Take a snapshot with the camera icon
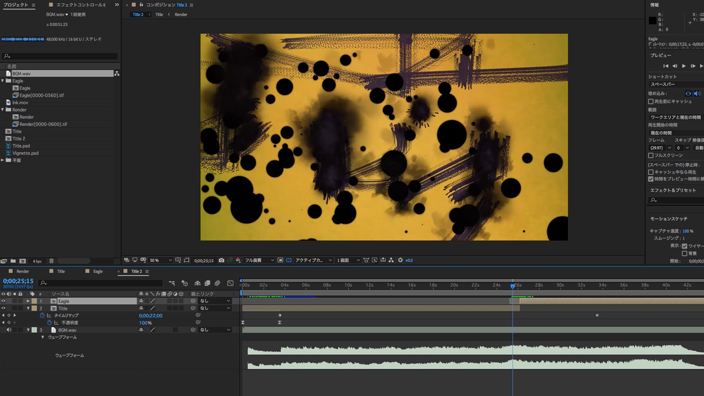704x396 pixels. coord(221,260)
